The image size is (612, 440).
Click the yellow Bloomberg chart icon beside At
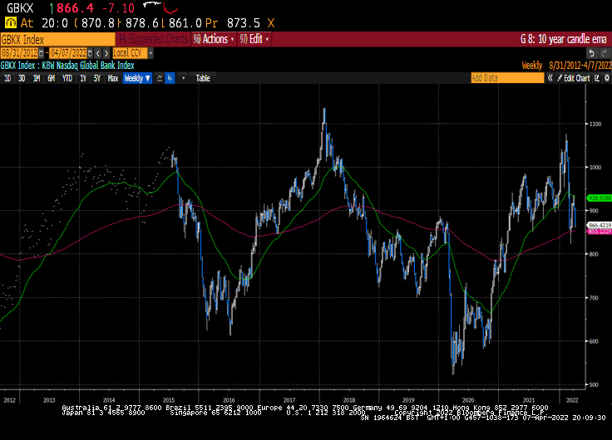(11, 23)
